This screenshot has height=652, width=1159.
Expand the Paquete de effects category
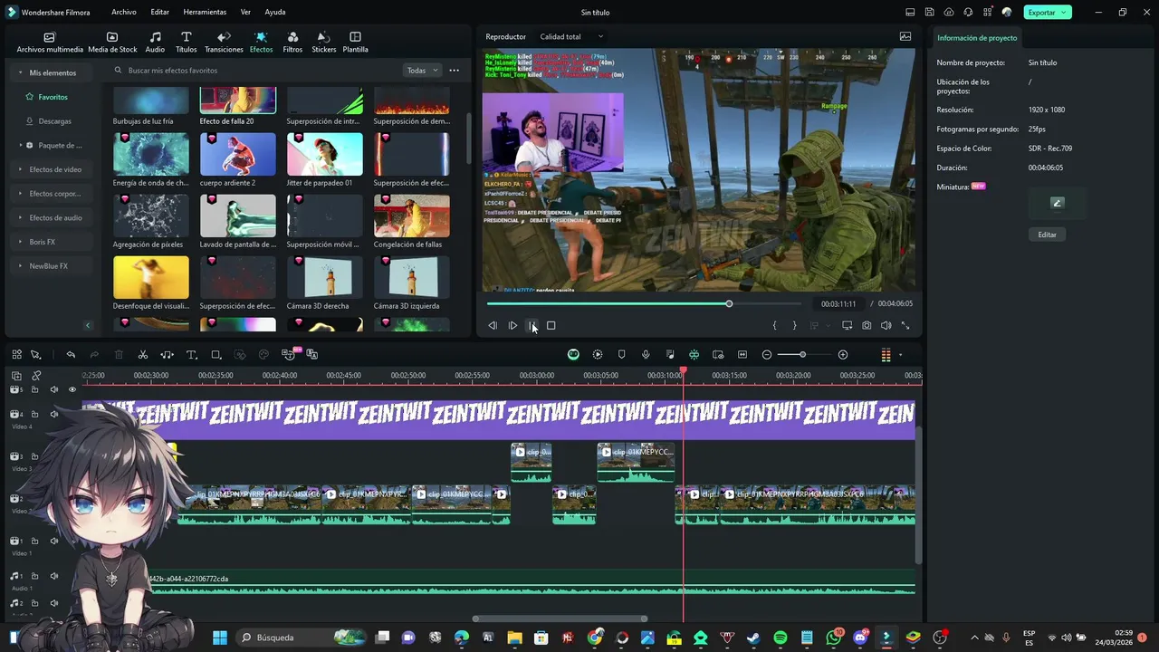pos(54,145)
